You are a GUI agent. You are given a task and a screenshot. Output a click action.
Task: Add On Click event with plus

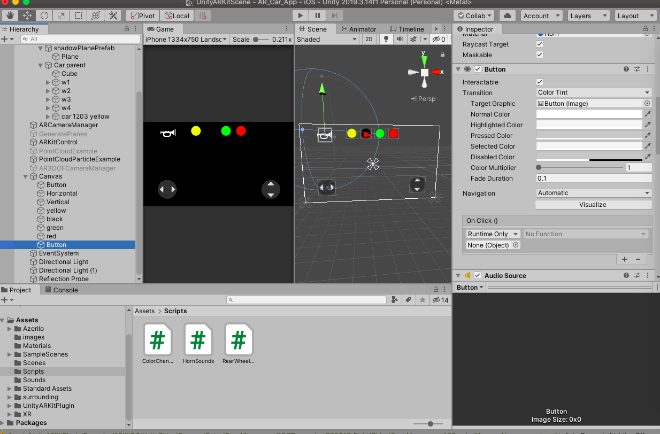pos(625,259)
